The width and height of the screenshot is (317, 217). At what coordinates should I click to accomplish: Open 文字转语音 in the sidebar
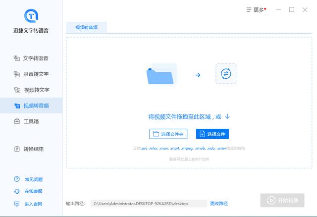pyautogui.click(x=31, y=58)
